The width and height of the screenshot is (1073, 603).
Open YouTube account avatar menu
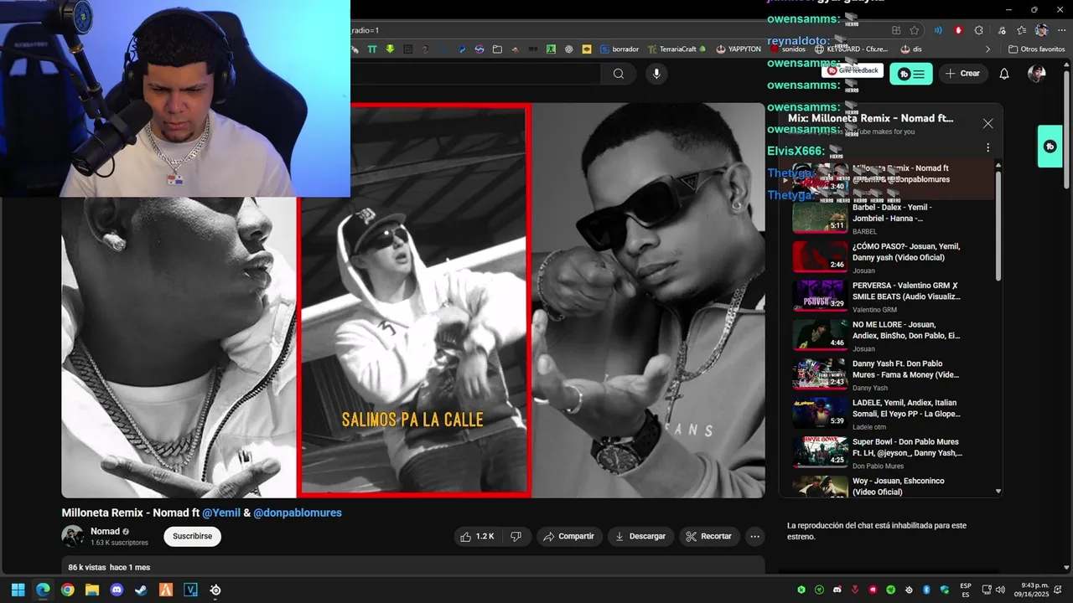point(1037,74)
